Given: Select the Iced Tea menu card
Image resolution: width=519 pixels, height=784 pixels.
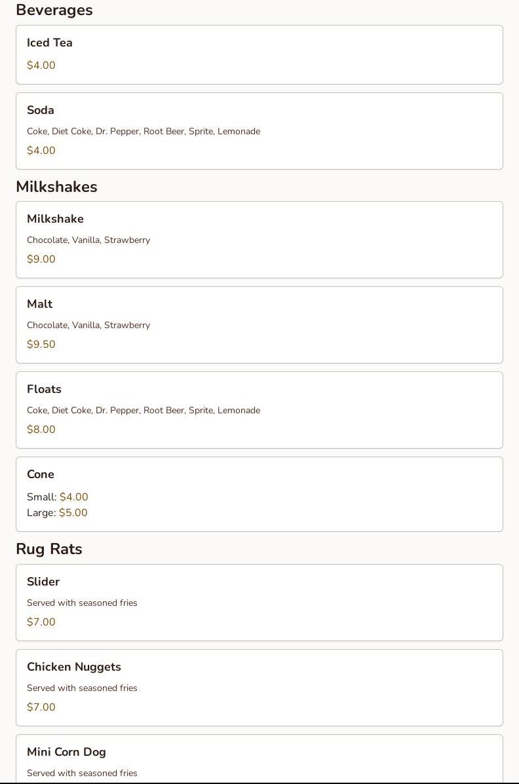Looking at the screenshot, I should click(x=259, y=54).
